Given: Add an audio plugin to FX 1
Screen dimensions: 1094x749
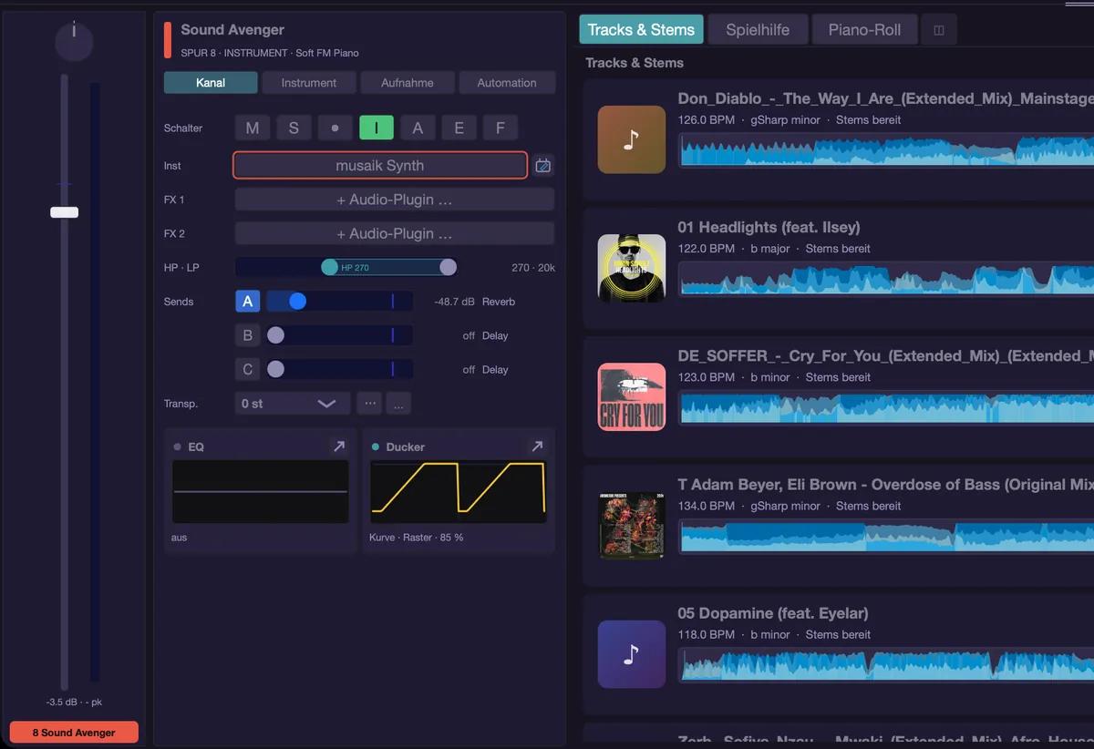Looking at the screenshot, I should pos(395,200).
